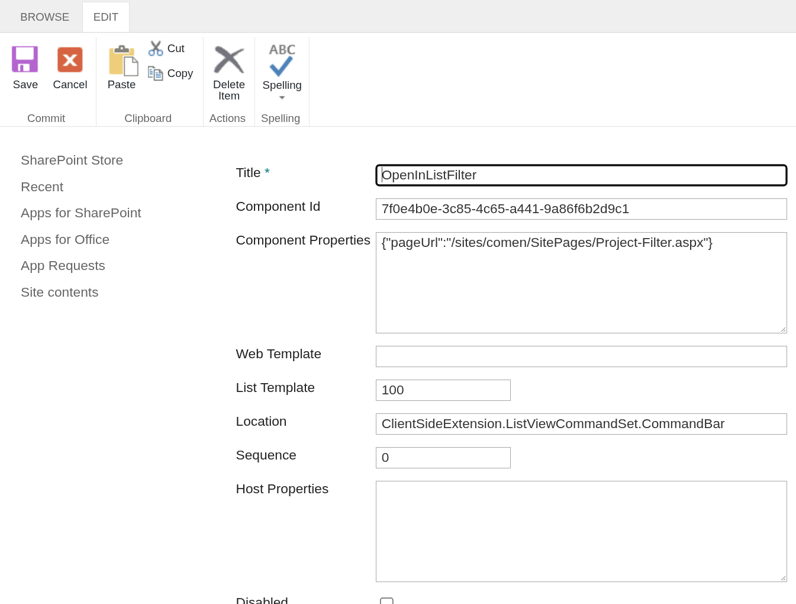Click the Location input field
Image resolution: width=796 pixels, height=604 pixels.
pyautogui.click(x=581, y=424)
